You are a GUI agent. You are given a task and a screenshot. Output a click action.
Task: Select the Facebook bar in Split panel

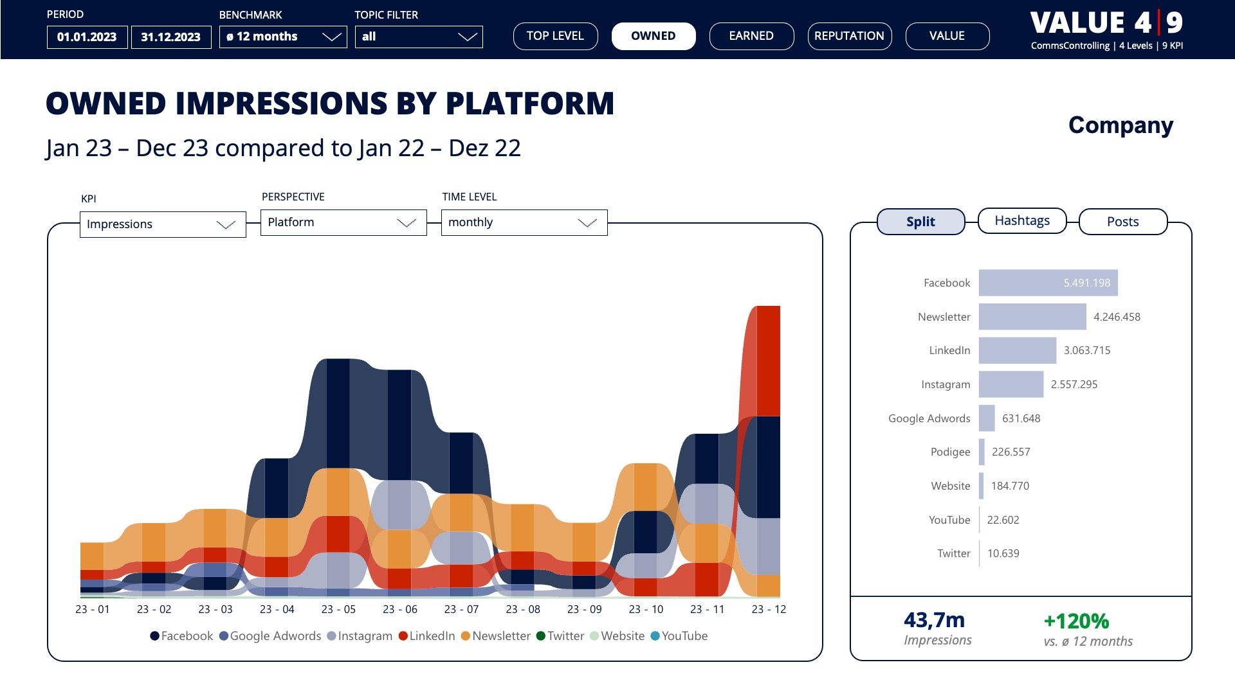coord(1048,283)
